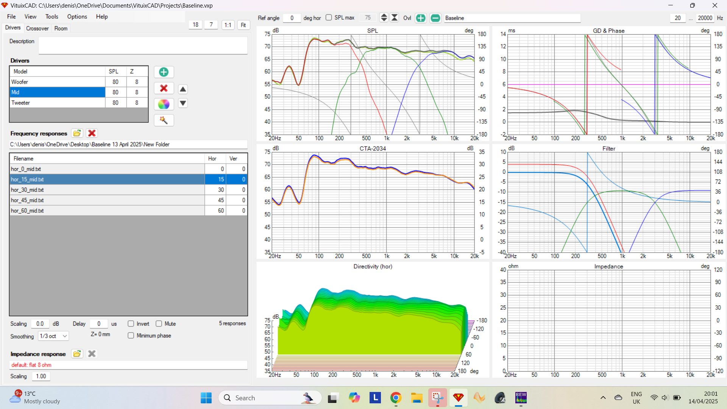
Task: Open impedance response folder icon
Action: point(77,354)
